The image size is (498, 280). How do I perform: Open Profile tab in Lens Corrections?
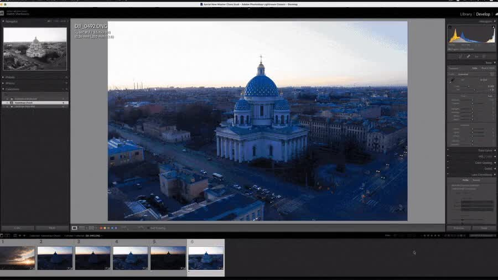(x=465, y=180)
